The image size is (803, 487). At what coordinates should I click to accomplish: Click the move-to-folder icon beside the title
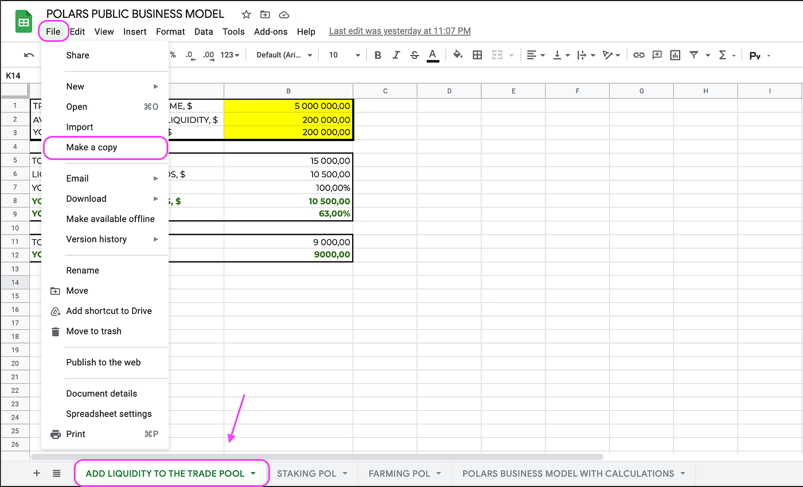pos(265,14)
